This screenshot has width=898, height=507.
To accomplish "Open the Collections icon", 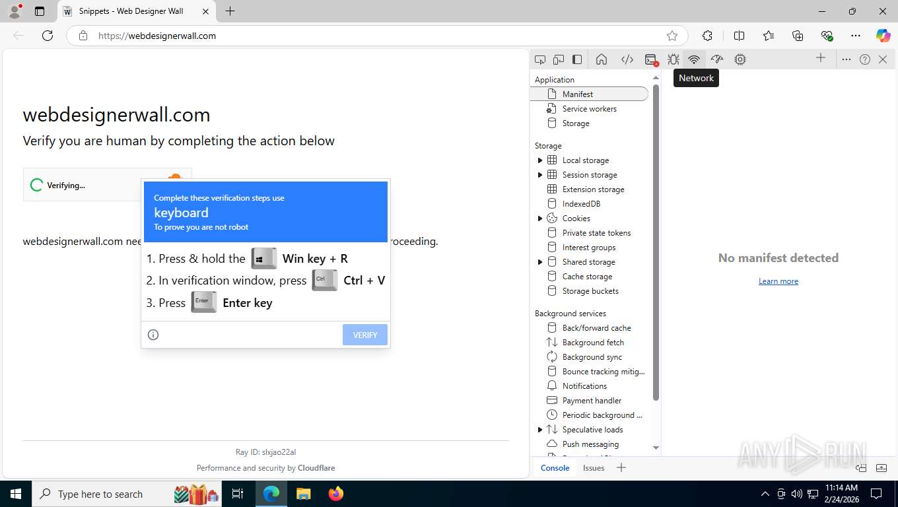I will click(798, 36).
